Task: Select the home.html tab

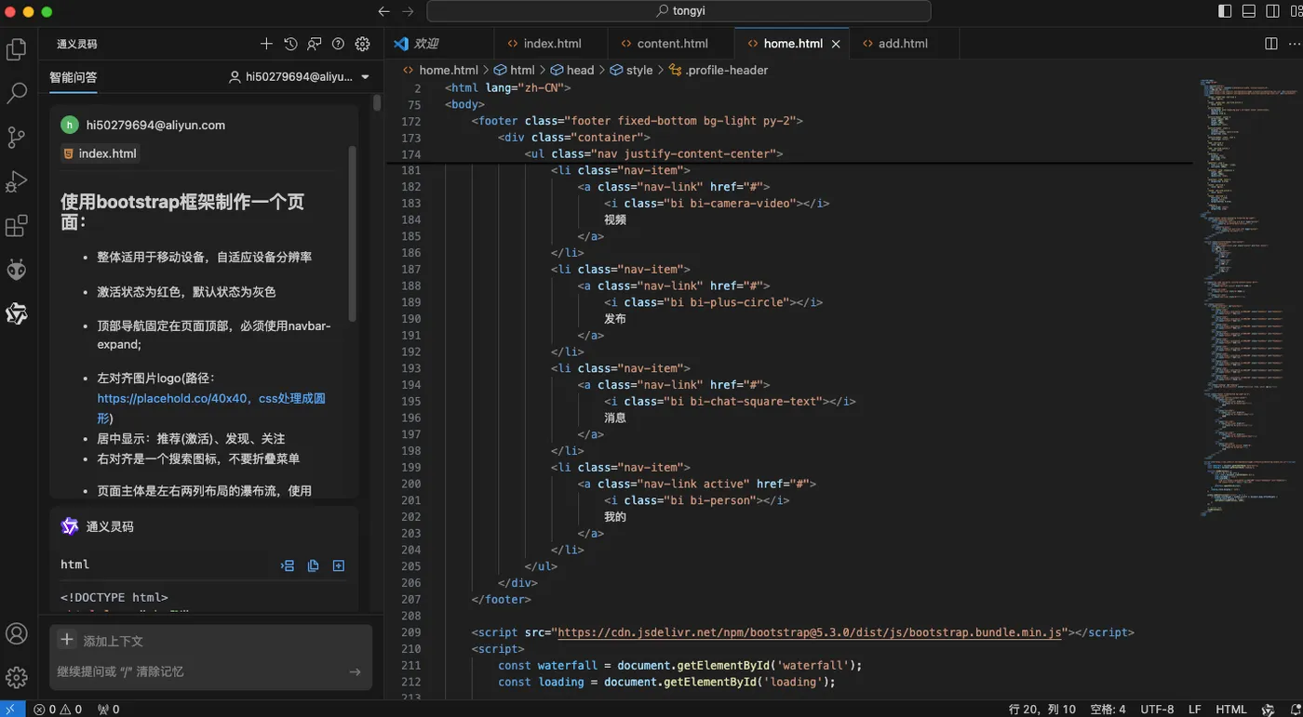Action: [x=792, y=44]
